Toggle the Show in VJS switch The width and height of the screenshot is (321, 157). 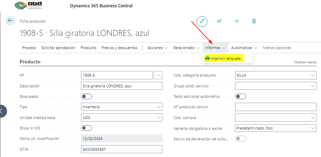[87, 128]
